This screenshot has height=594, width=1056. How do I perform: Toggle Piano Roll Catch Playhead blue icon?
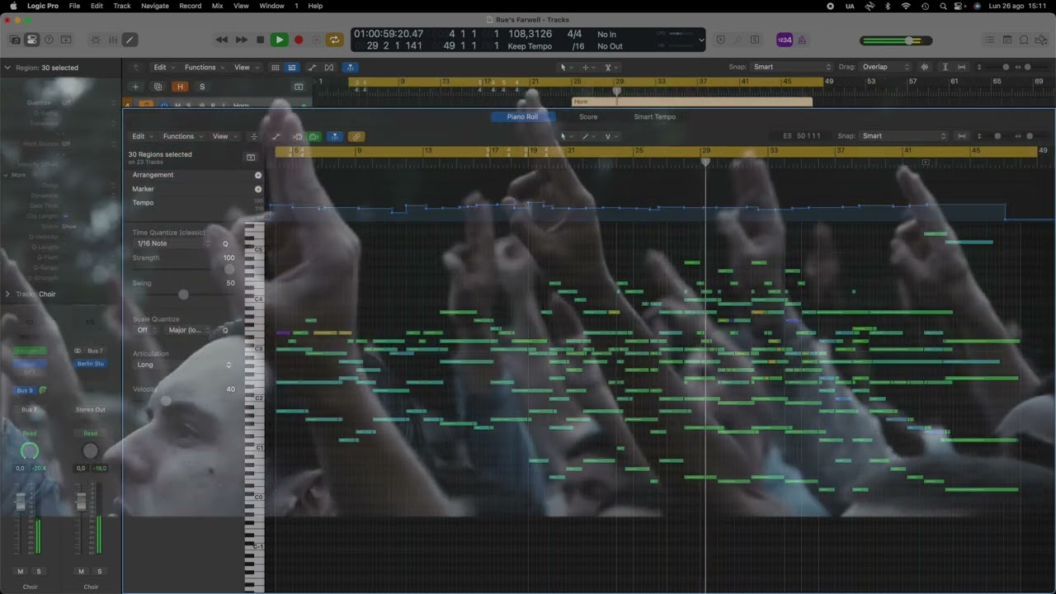[335, 136]
